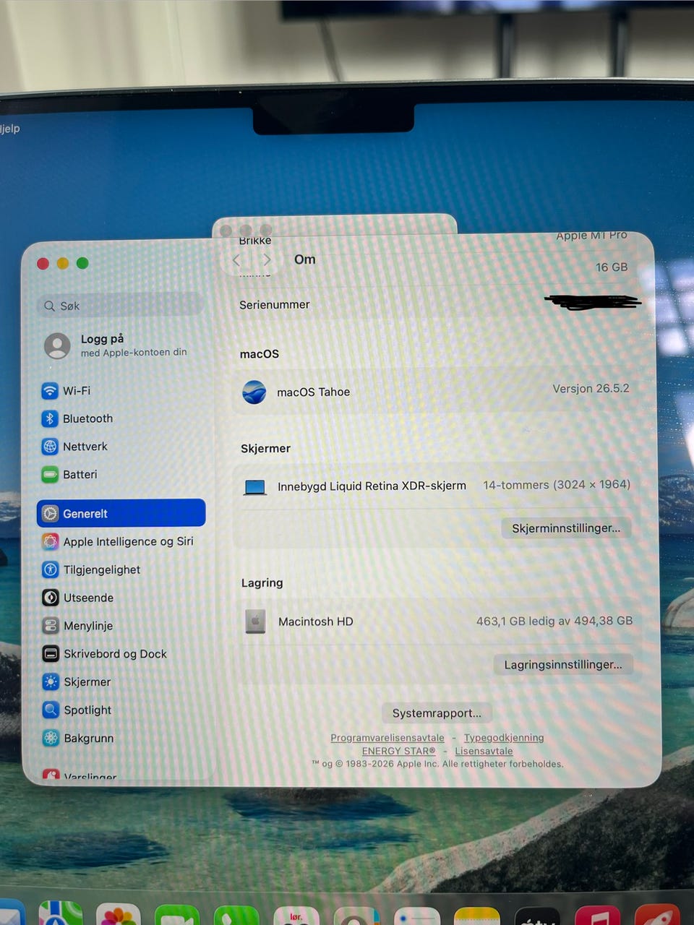Image resolution: width=694 pixels, height=925 pixels.
Task: Click the 14-tommers (3024 × 1964) text
Action: [557, 485]
